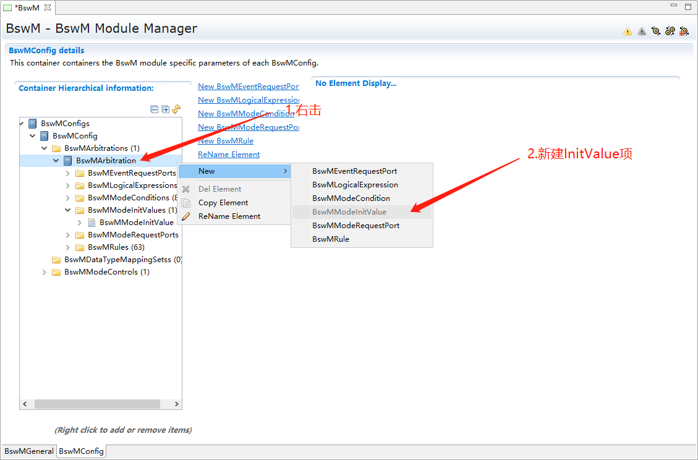698x460 pixels.
Task: Choose ReName Element in context menu
Action: (229, 216)
